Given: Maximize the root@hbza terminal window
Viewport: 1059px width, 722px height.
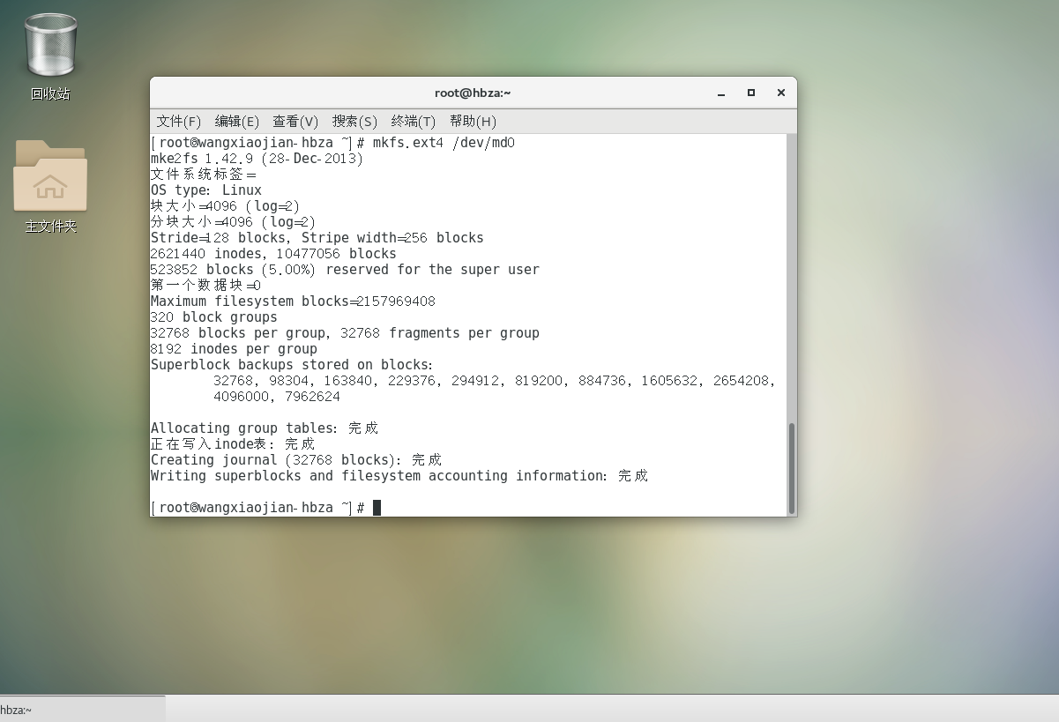Looking at the screenshot, I should 751,93.
